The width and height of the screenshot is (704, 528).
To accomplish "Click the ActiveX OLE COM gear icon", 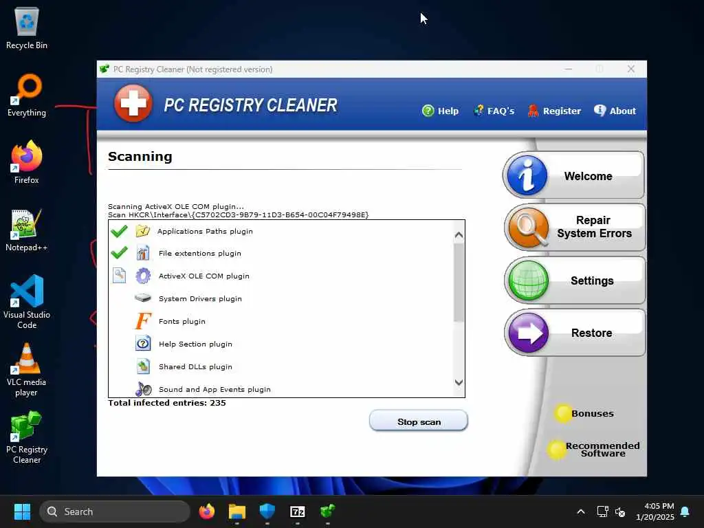I will click(x=143, y=276).
